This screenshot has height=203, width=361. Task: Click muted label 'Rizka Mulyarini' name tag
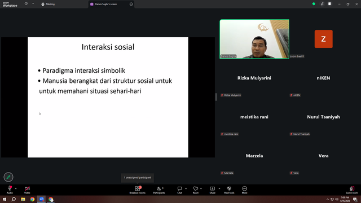click(231, 95)
